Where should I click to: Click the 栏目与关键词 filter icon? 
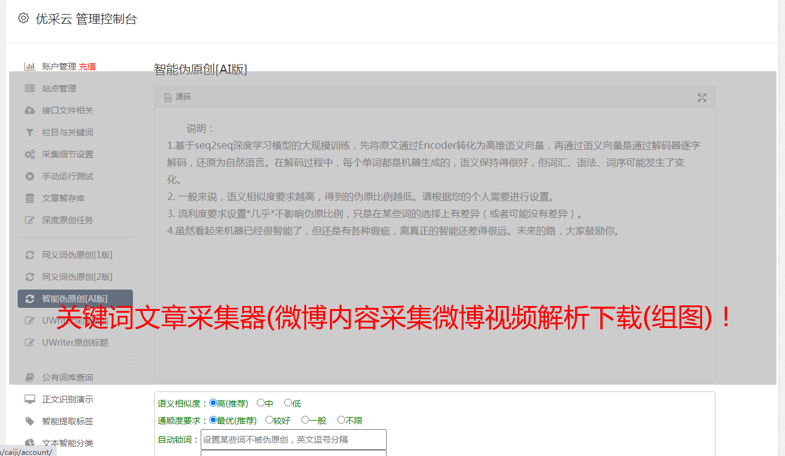pos(29,132)
